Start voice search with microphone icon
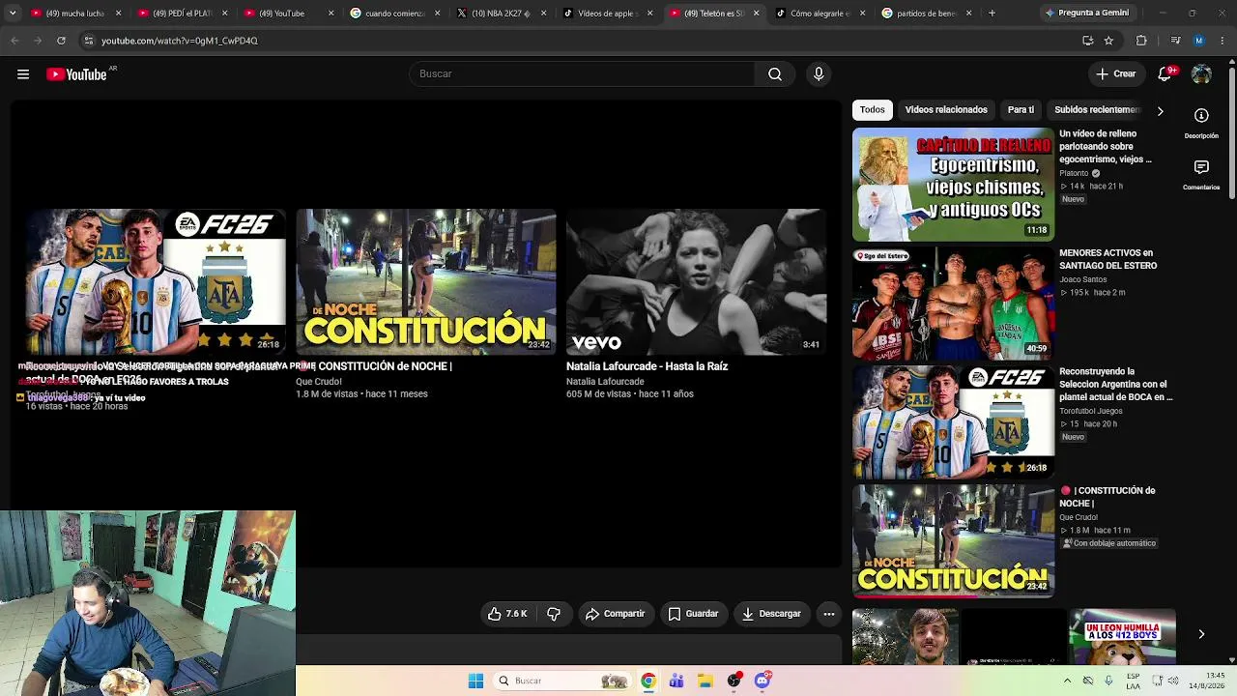The width and height of the screenshot is (1237, 696). tap(819, 74)
